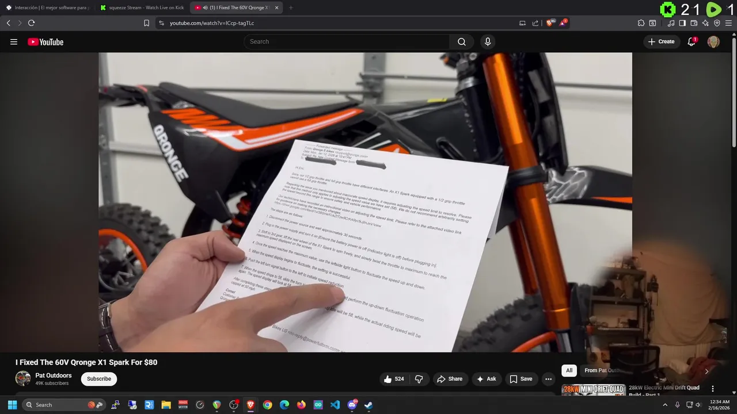Open Brave Wallet icon
Screen dimensions: 737x414
coord(694,23)
